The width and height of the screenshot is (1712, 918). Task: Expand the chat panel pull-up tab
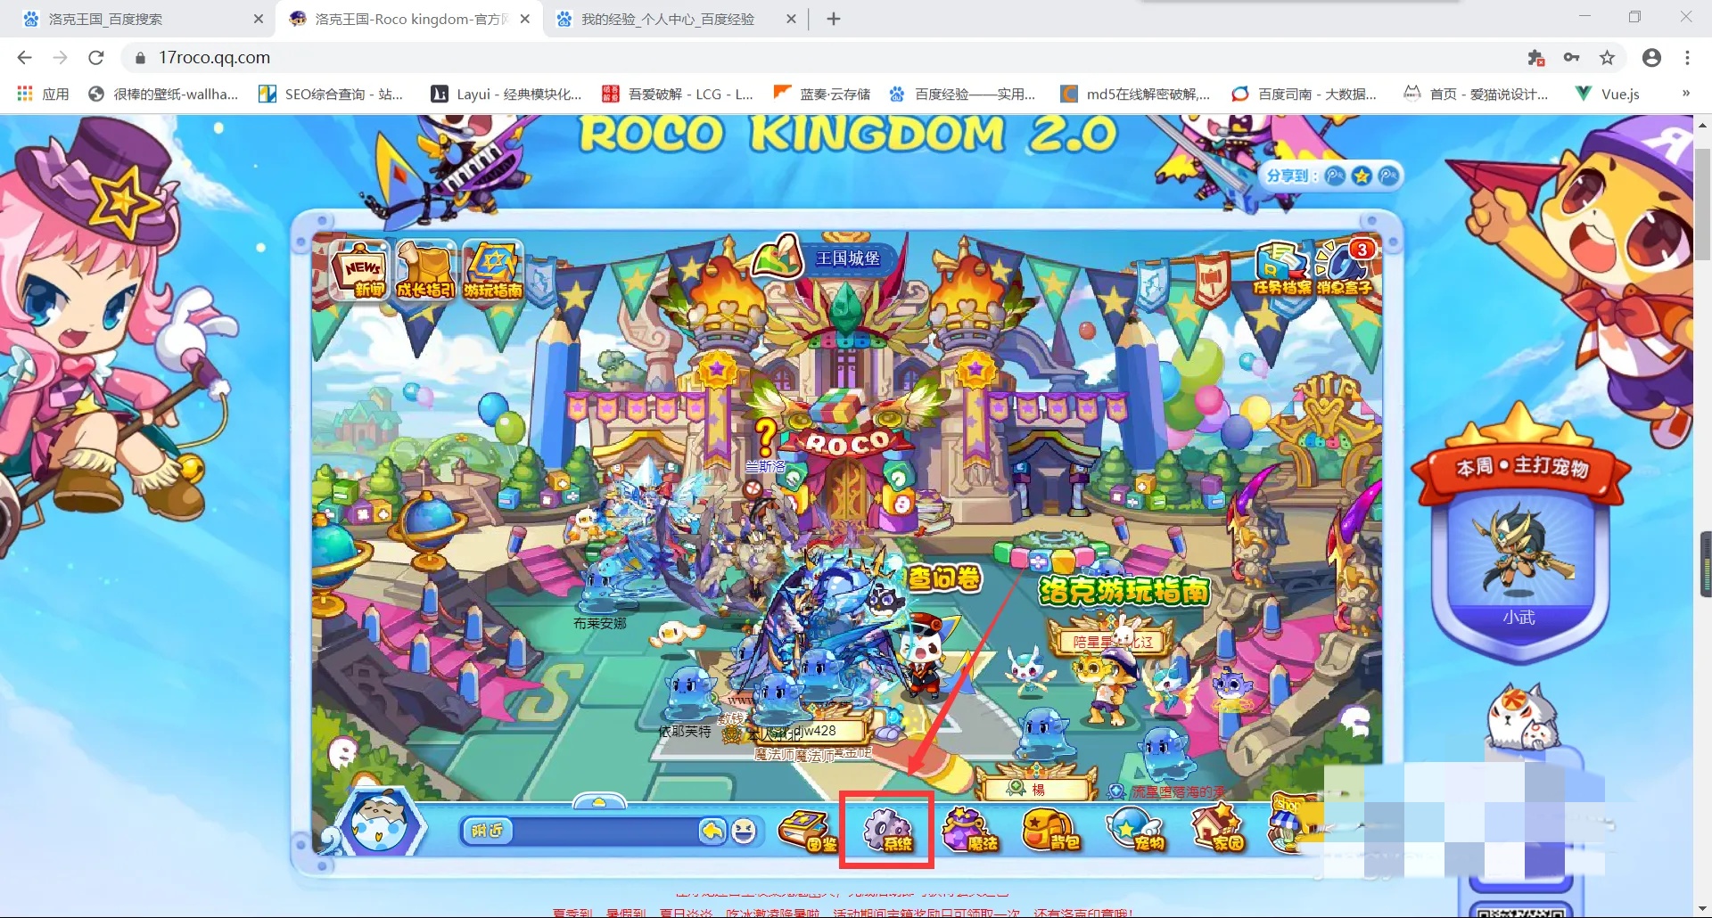[599, 801]
